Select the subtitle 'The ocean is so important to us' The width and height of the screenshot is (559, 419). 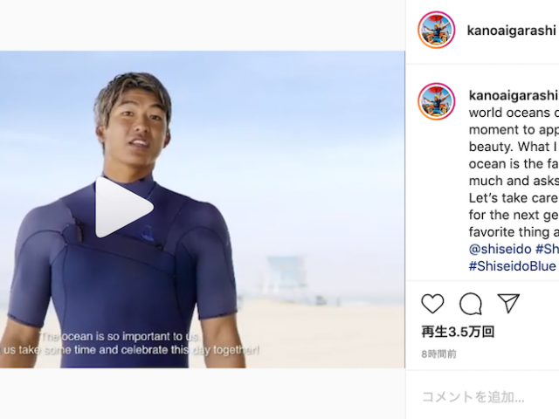pos(119,336)
